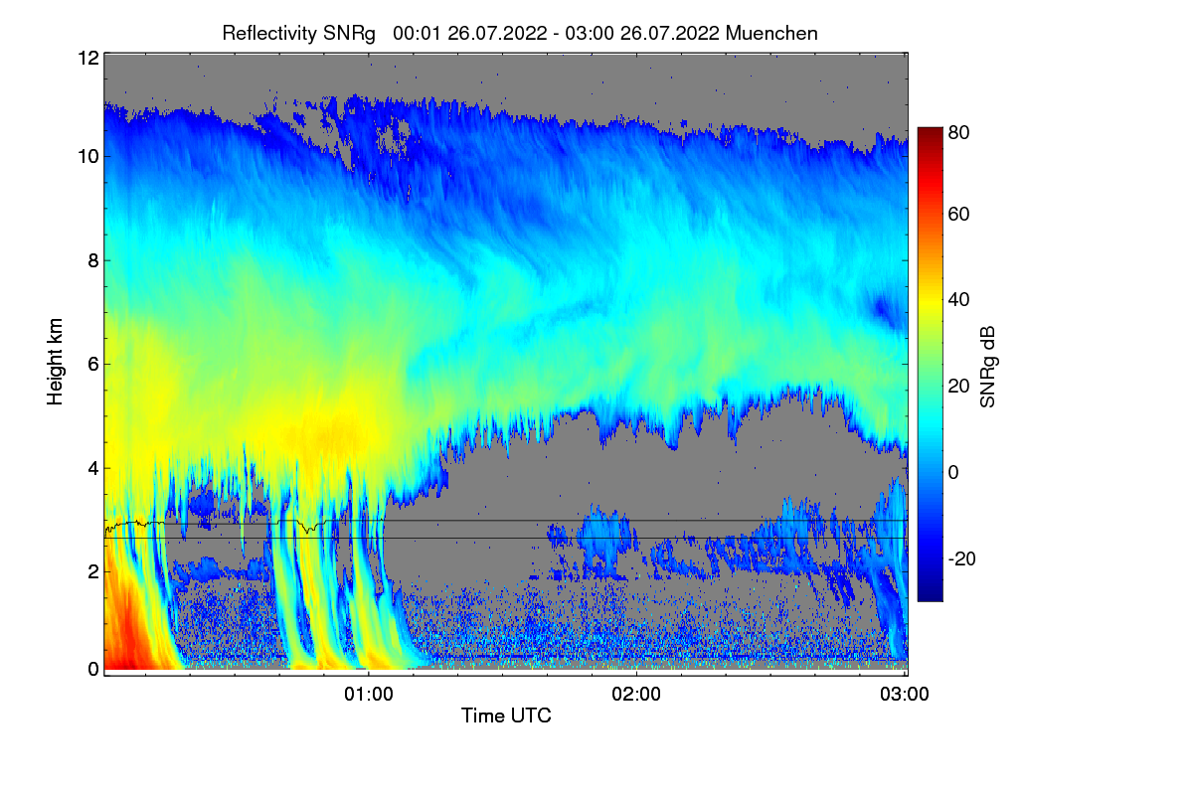The height and width of the screenshot is (795, 1193).
Task: Click the height tick label 6
Action: [x=92, y=365]
